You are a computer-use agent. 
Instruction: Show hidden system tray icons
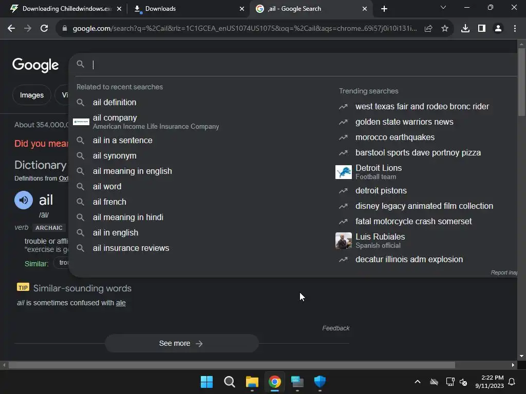(x=418, y=382)
